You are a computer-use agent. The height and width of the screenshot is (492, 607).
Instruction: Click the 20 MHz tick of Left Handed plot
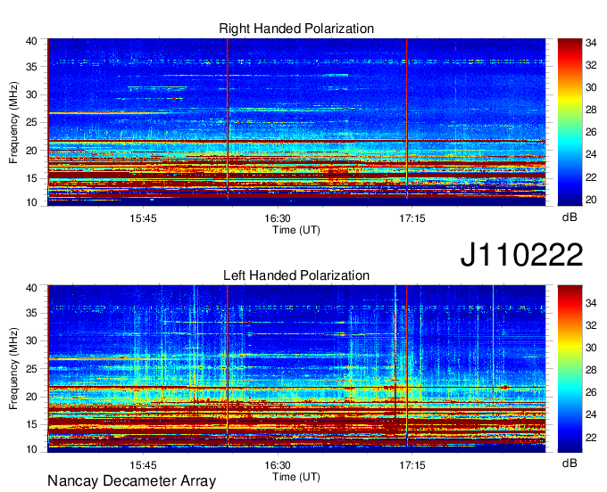point(31,397)
